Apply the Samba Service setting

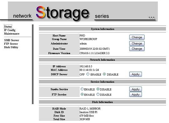(x=136, y=89)
